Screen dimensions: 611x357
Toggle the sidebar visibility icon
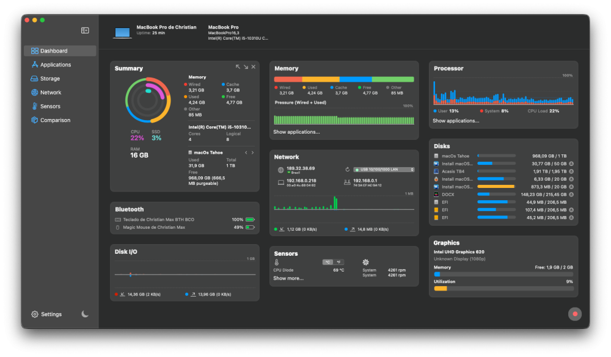point(85,31)
